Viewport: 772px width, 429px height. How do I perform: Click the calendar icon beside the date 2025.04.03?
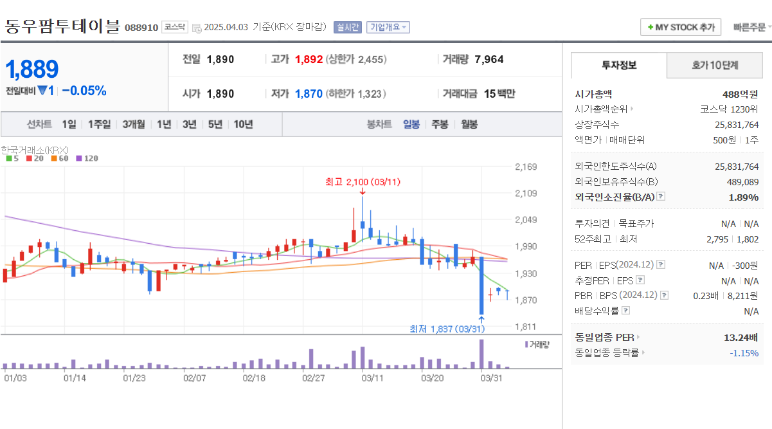tap(197, 28)
